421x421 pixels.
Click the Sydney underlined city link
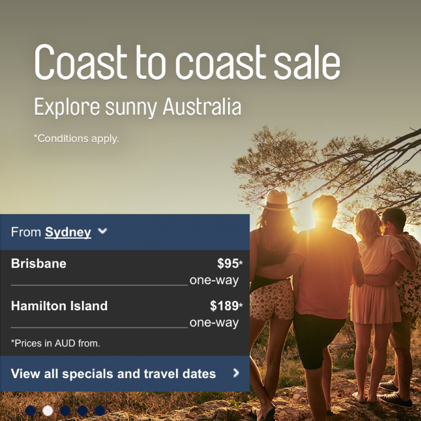(68, 232)
